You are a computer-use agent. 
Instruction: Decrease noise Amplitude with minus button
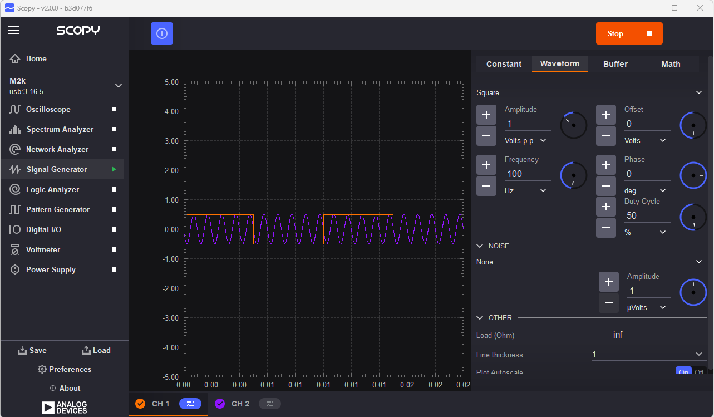[x=609, y=302]
